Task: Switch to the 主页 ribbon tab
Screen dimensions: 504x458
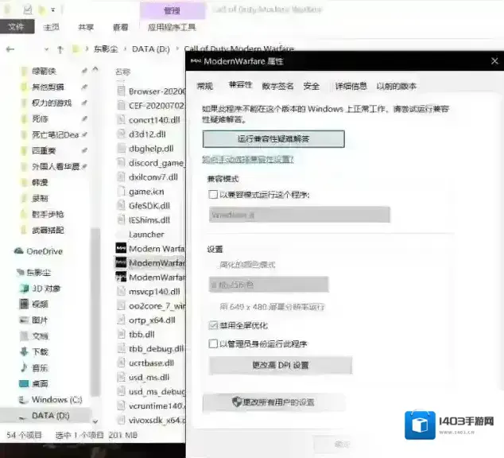Action: tap(52, 27)
